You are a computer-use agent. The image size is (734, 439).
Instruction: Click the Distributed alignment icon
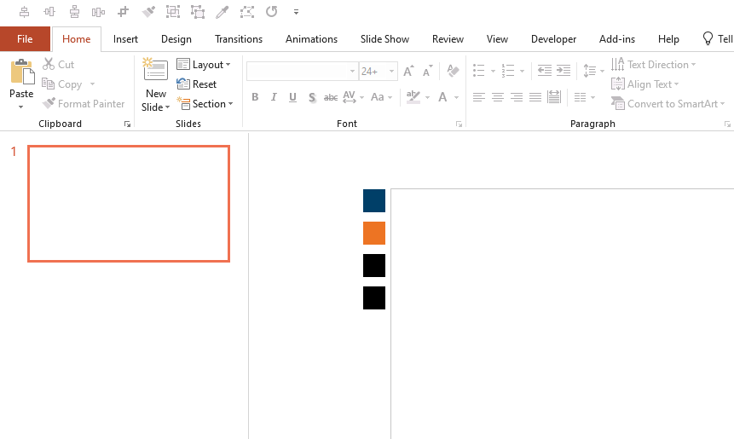(x=554, y=97)
